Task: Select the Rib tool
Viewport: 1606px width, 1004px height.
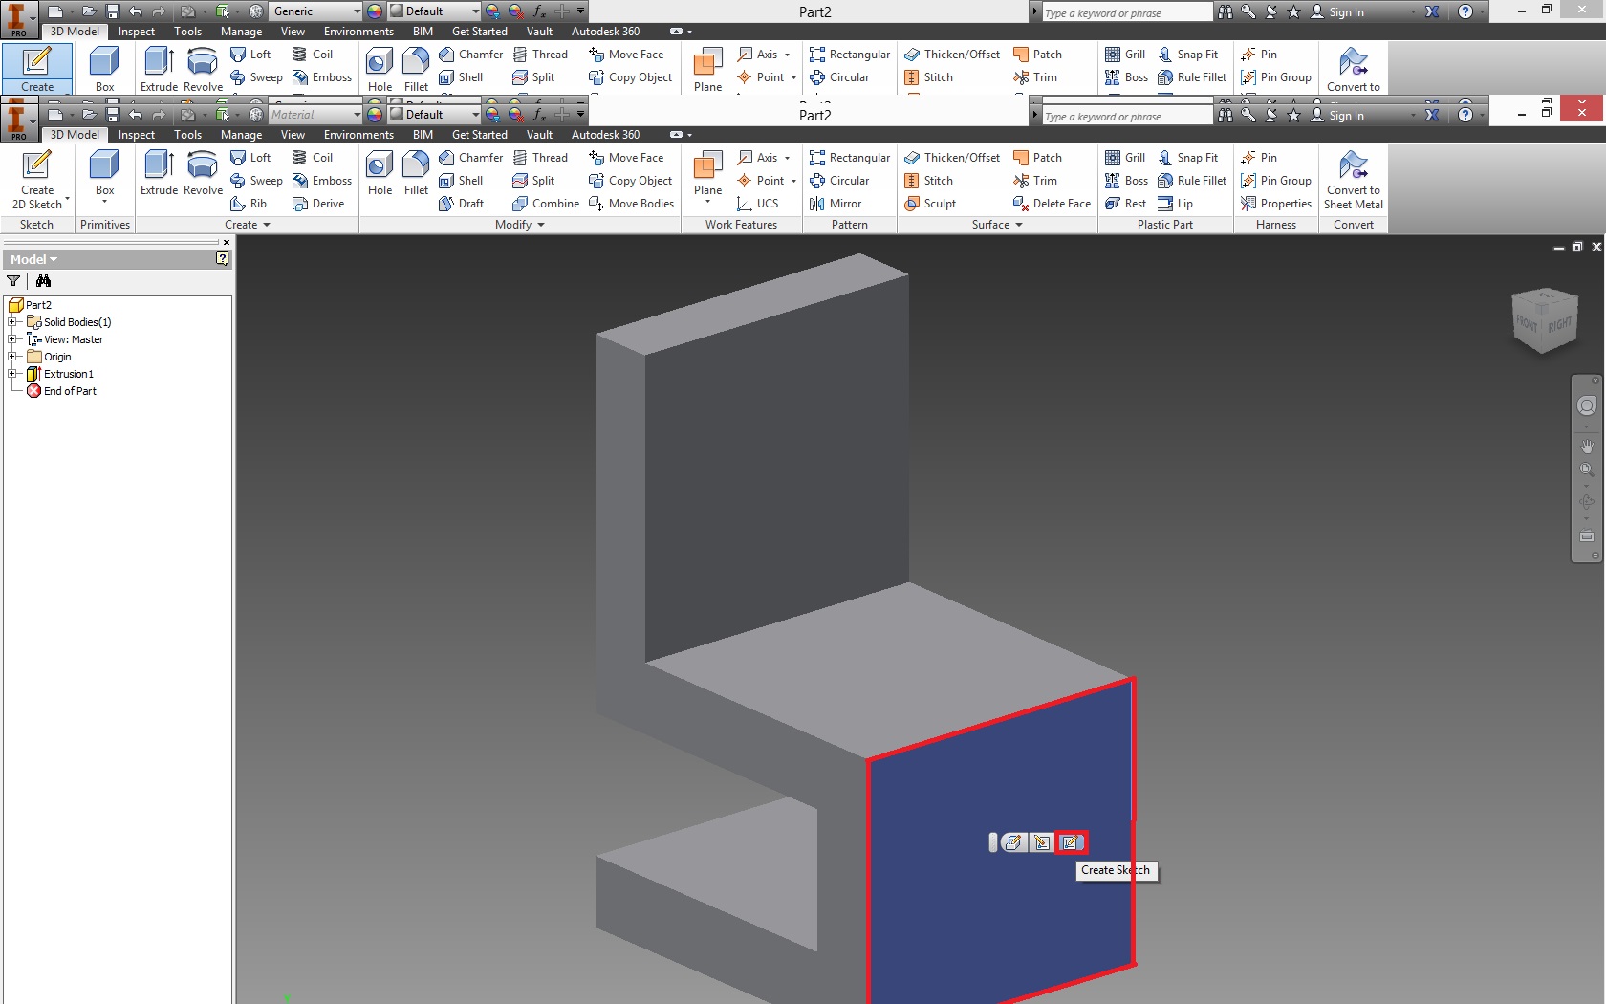Action: click(x=249, y=204)
